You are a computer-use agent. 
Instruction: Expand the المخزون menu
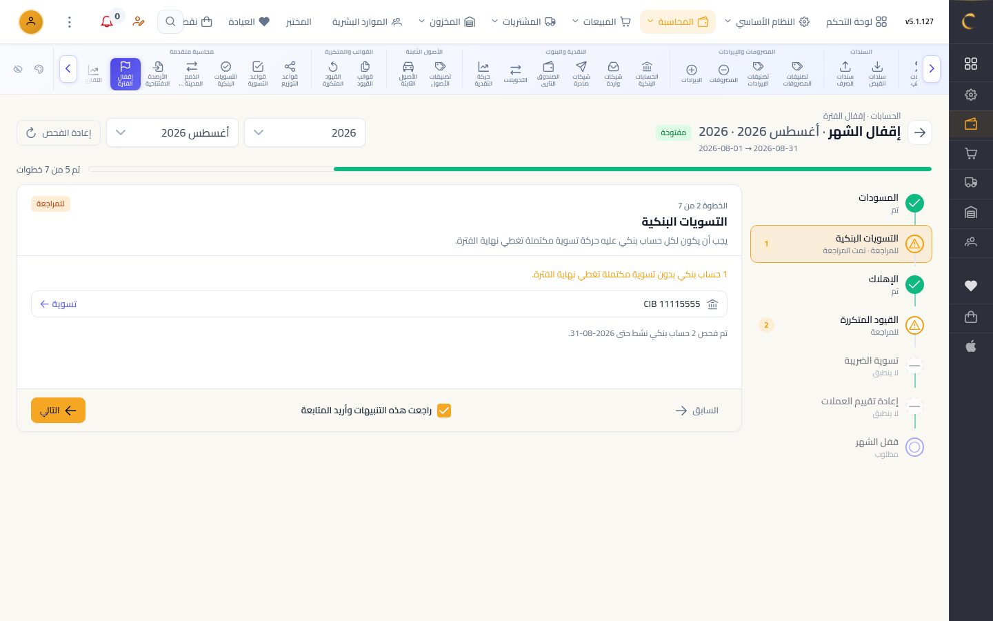(x=447, y=22)
